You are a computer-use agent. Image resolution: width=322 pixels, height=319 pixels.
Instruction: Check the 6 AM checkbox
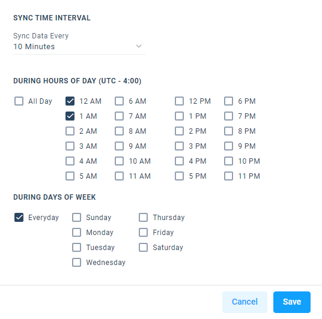[120, 101]
